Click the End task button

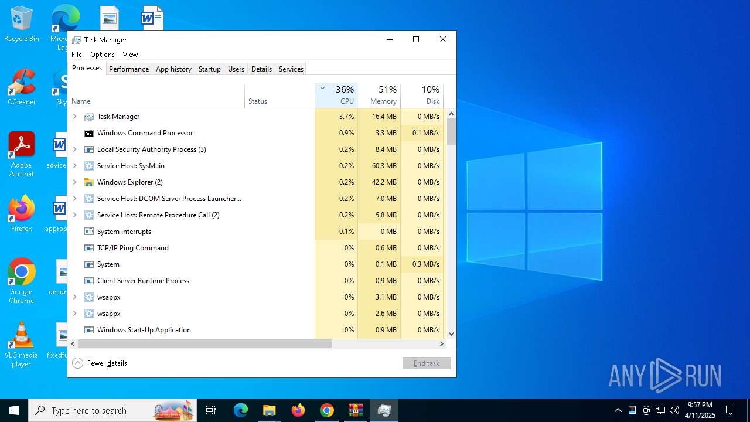pyautogui.click(x=427, y=363)
